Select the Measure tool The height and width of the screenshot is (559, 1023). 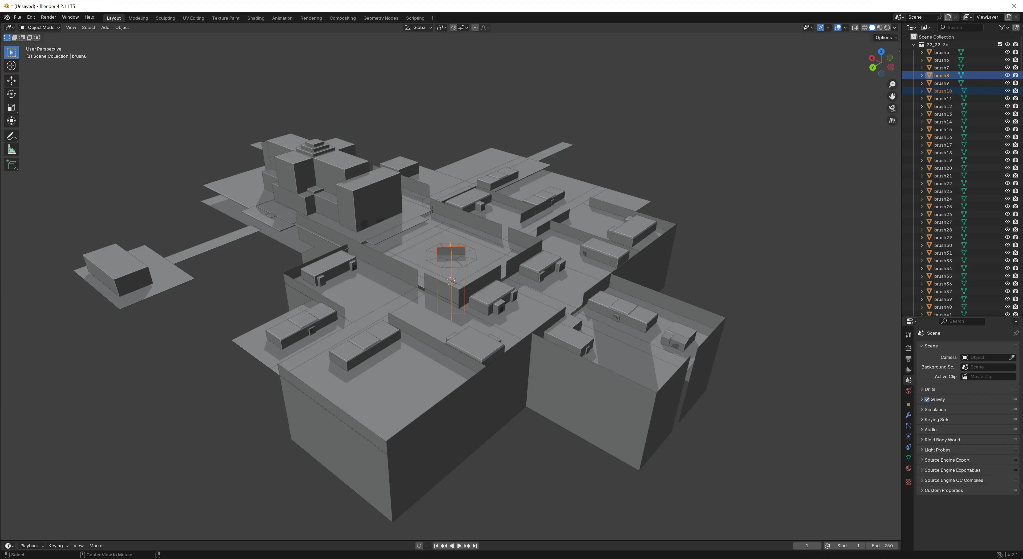[x=11, y=150]
